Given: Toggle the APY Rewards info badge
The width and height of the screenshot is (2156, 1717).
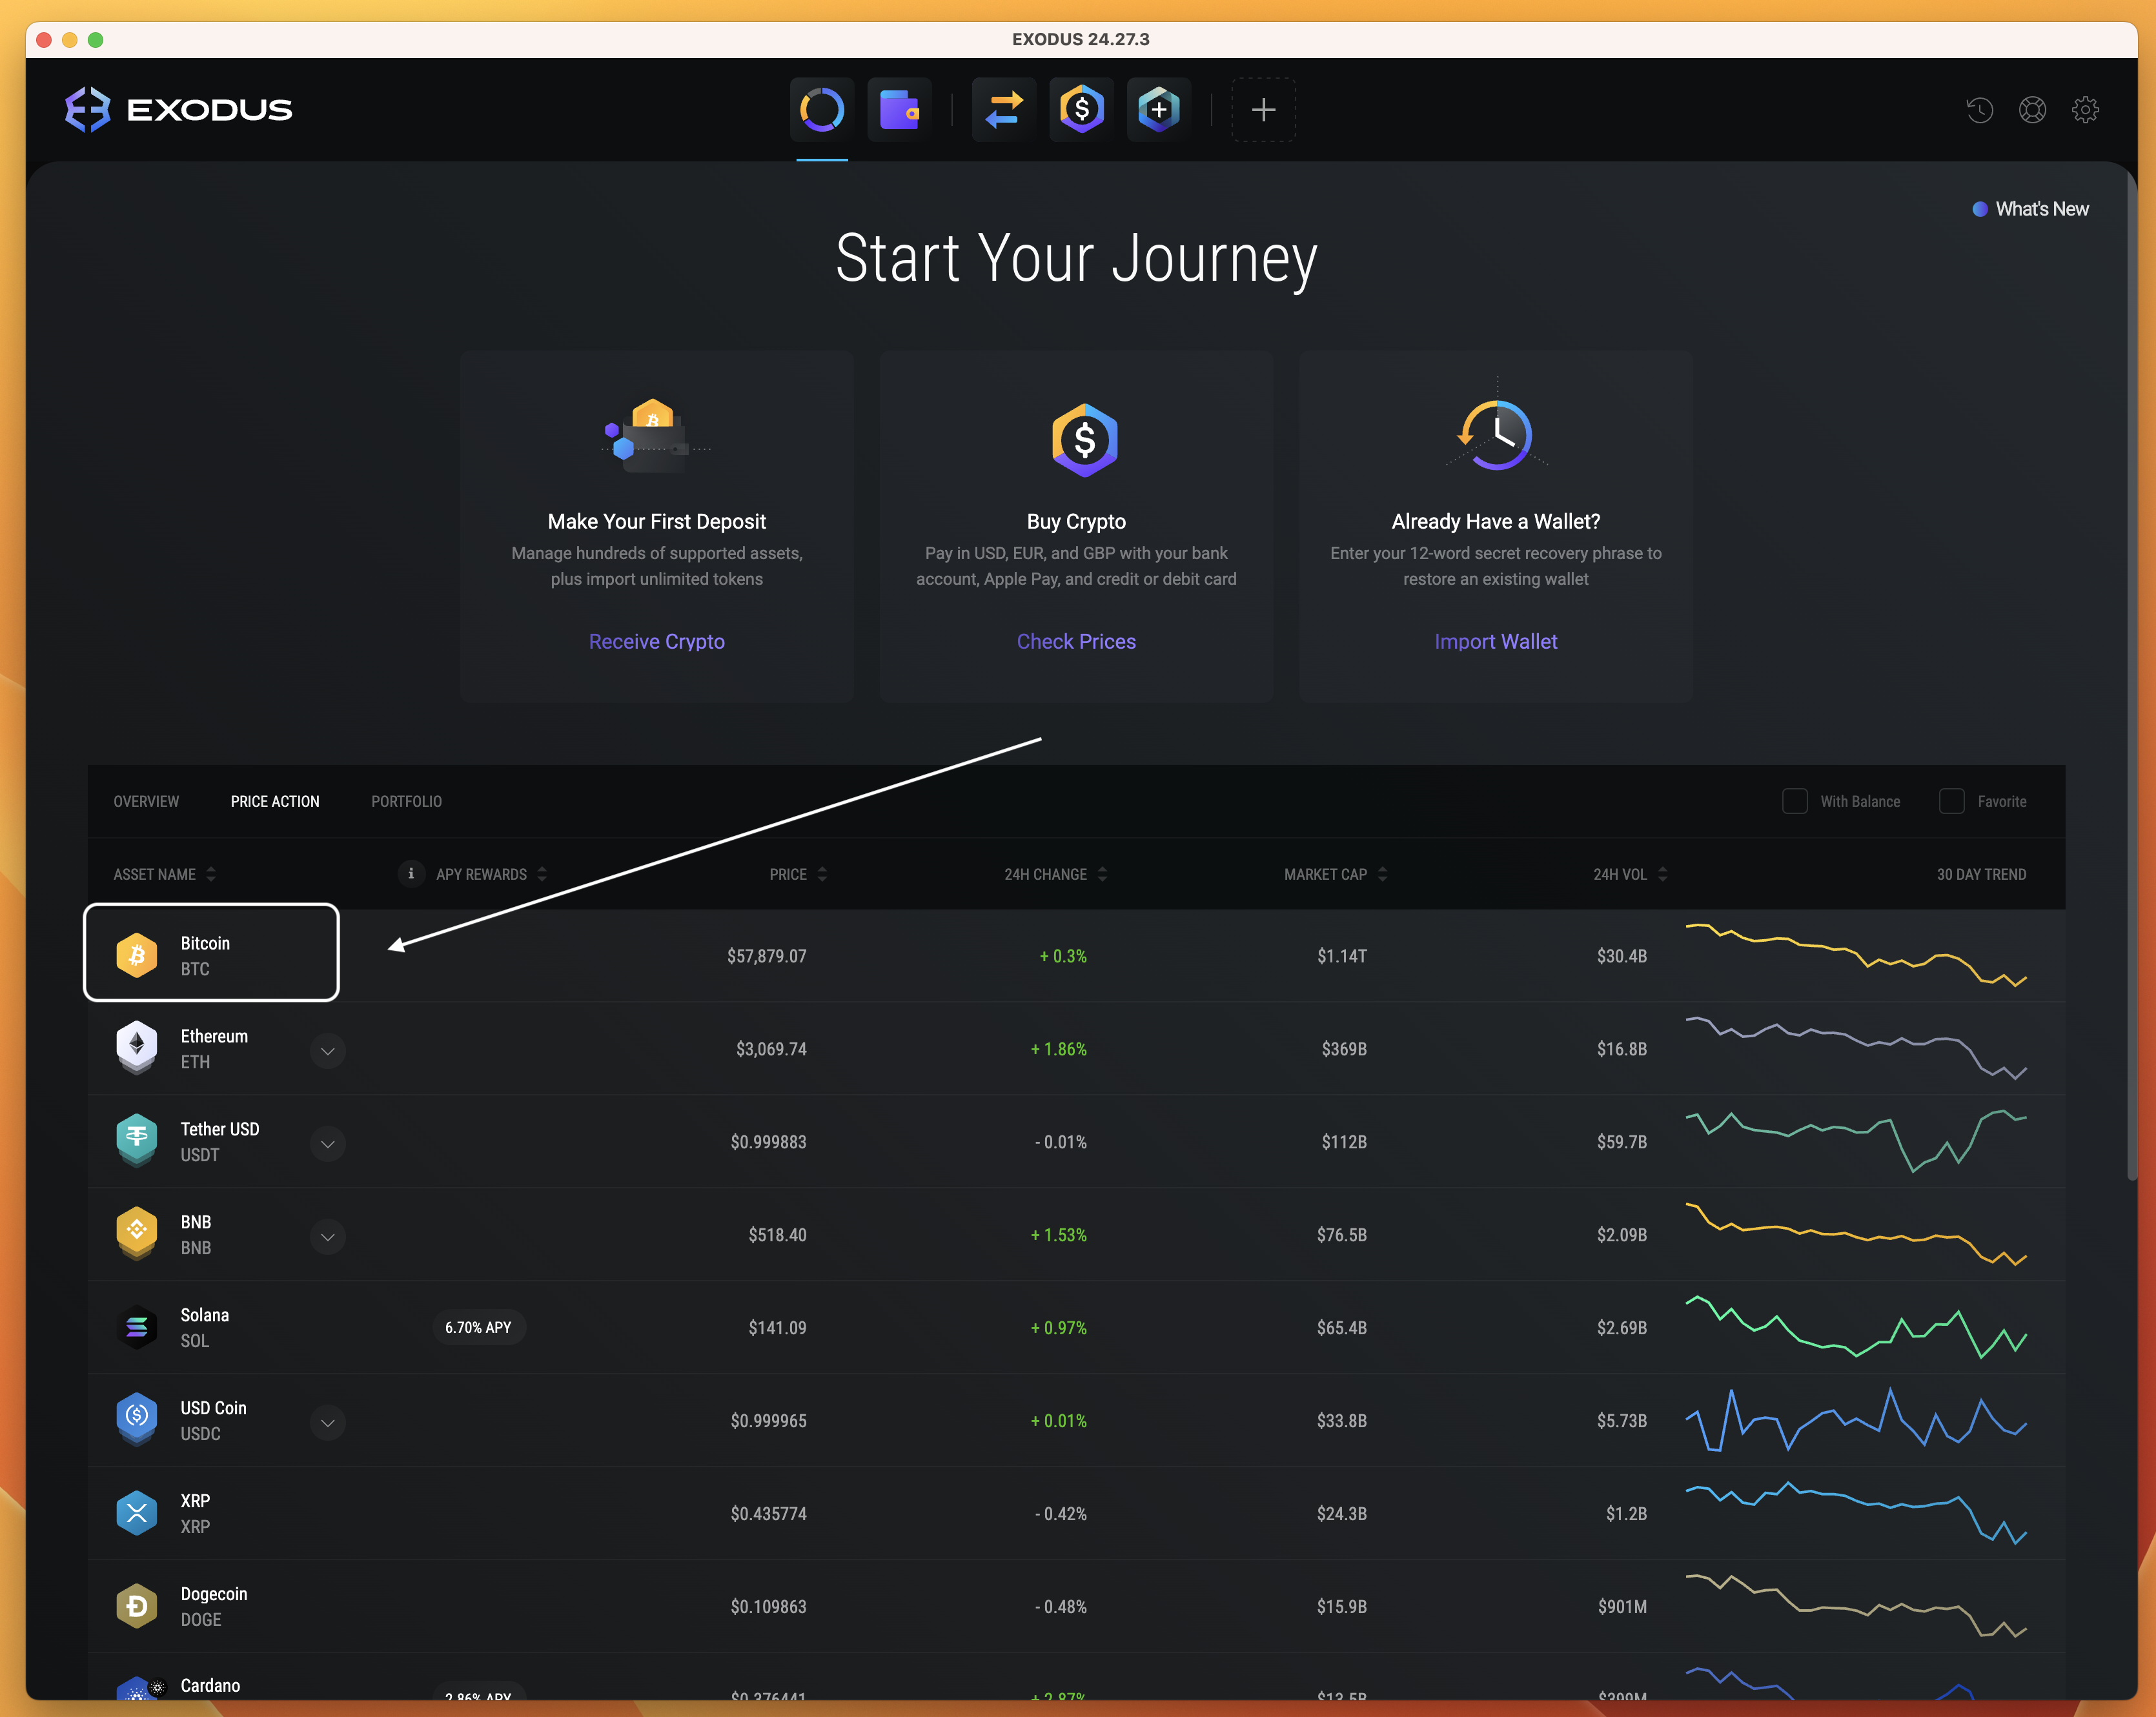Looking at the screenshot, I should pyautogui.click(x=410, y=873).
